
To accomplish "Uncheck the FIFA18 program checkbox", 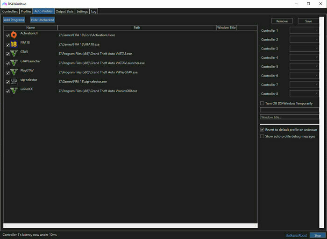I will point(8,45).
